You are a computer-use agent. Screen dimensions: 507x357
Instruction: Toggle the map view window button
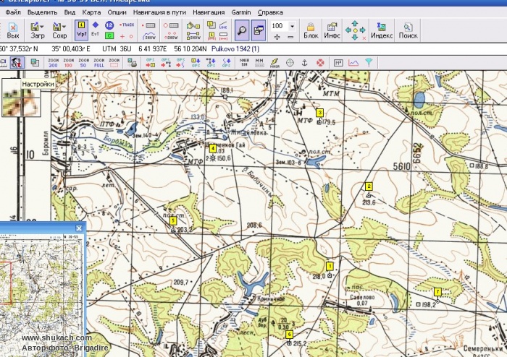coord(259,30)
